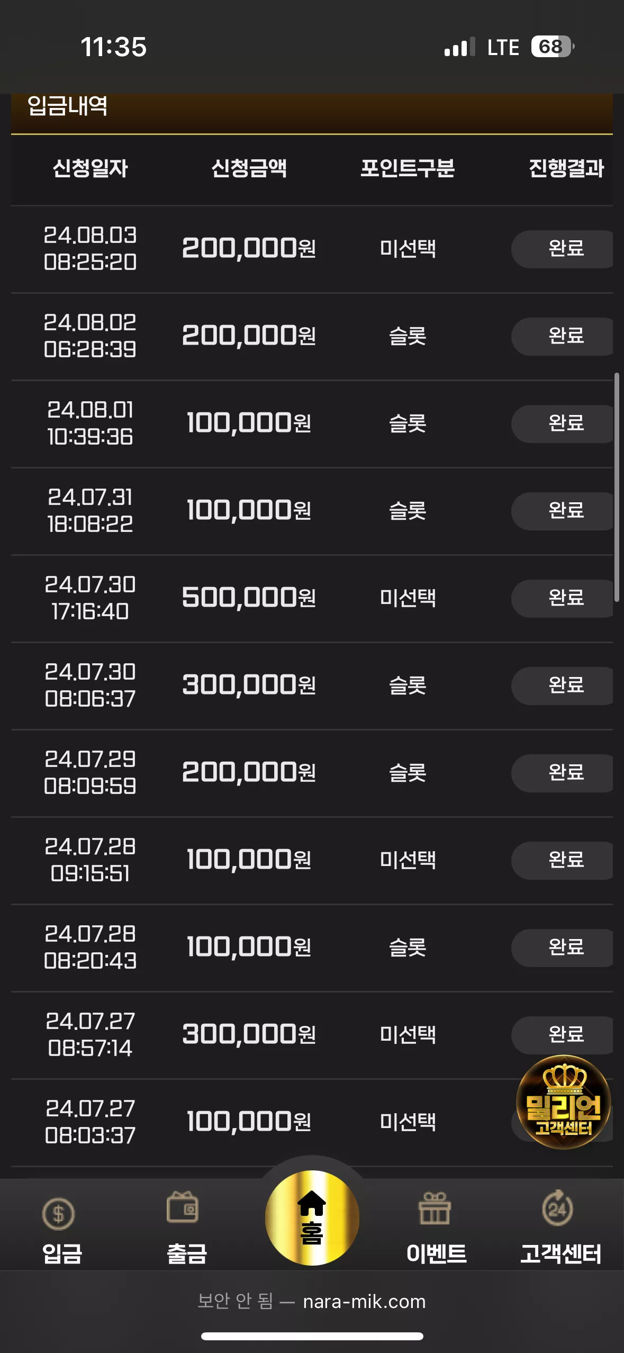Image resolution: width=624 pixels, height=1353 pixels.
Task: Tap the floating 밀리언 고객센터 crown badge
Action: tap(564, 1102)
